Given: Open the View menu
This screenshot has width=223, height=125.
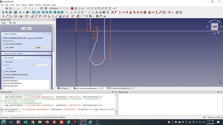Looking at the screenshot, I should pyautogui.click(x=12, y=5).
